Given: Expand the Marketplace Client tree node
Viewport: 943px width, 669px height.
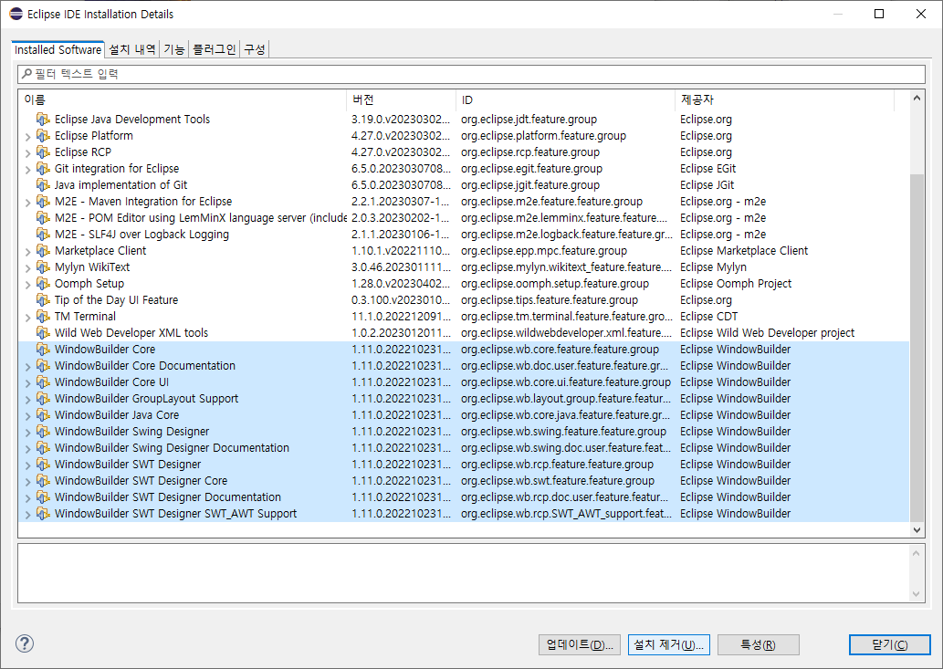Looking at the screenshot, I should pyautogui.click(x=27, y=252).
